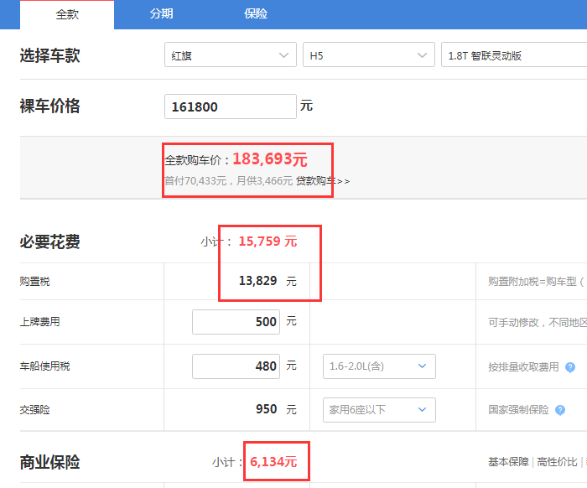The width and height of the screenshot is (587, 488).
Task: Click the help icon next to 按排量收取费用
Action: pos(570,367)
